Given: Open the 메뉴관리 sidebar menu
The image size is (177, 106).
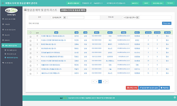Looking at the screenshot, I should (x=7, y=35).
